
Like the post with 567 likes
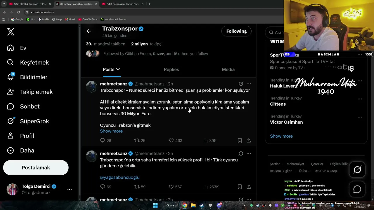pyautogui.click(x=175, y=187)
